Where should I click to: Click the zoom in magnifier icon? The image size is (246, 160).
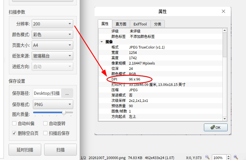[x=236, y=157]
